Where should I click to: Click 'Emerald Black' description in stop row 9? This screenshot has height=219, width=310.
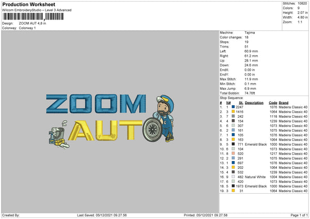tap(256, 144)
